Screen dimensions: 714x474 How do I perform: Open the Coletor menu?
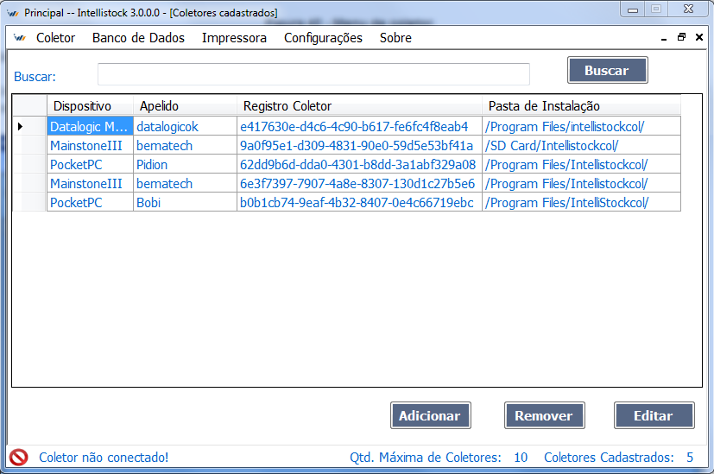click(x=55, y=38)
